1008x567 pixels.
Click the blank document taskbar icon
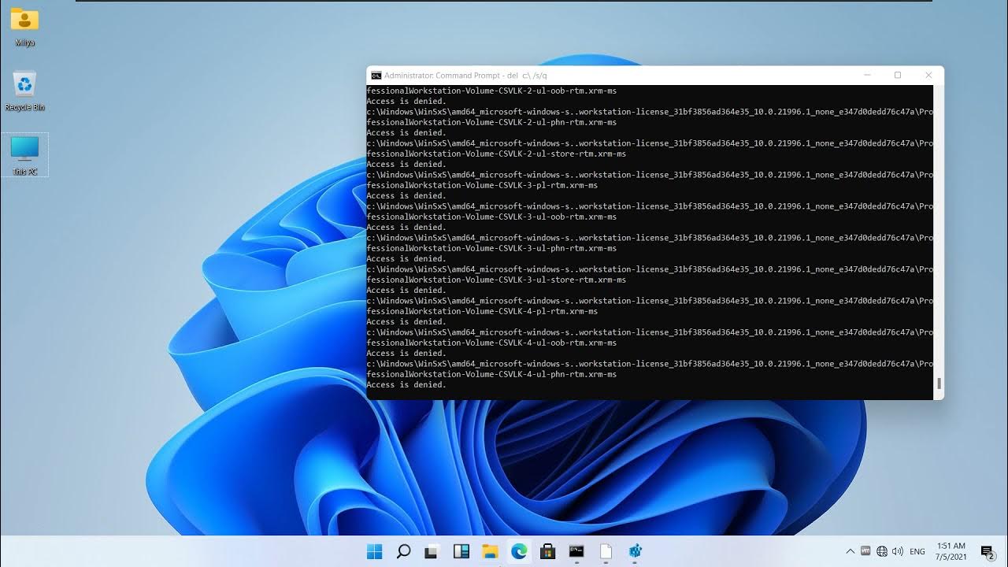pyautogui.click(x=606, y=551)
